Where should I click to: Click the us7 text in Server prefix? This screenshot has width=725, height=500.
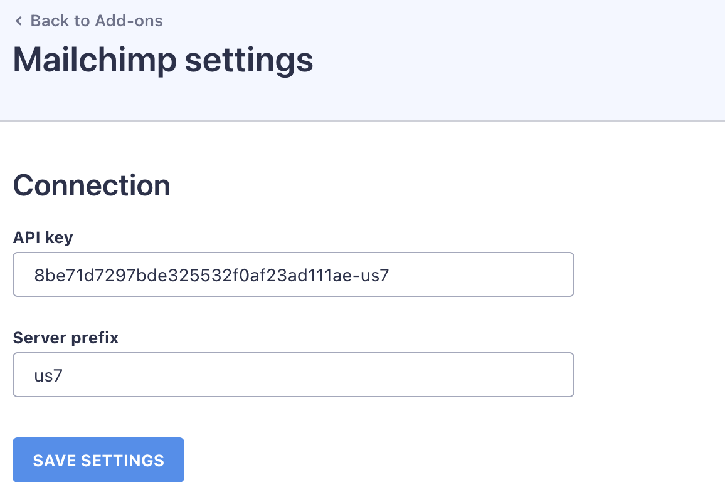point(49,375)
